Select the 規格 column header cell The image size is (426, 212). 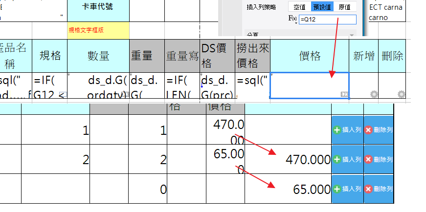[x=50, y=56]
